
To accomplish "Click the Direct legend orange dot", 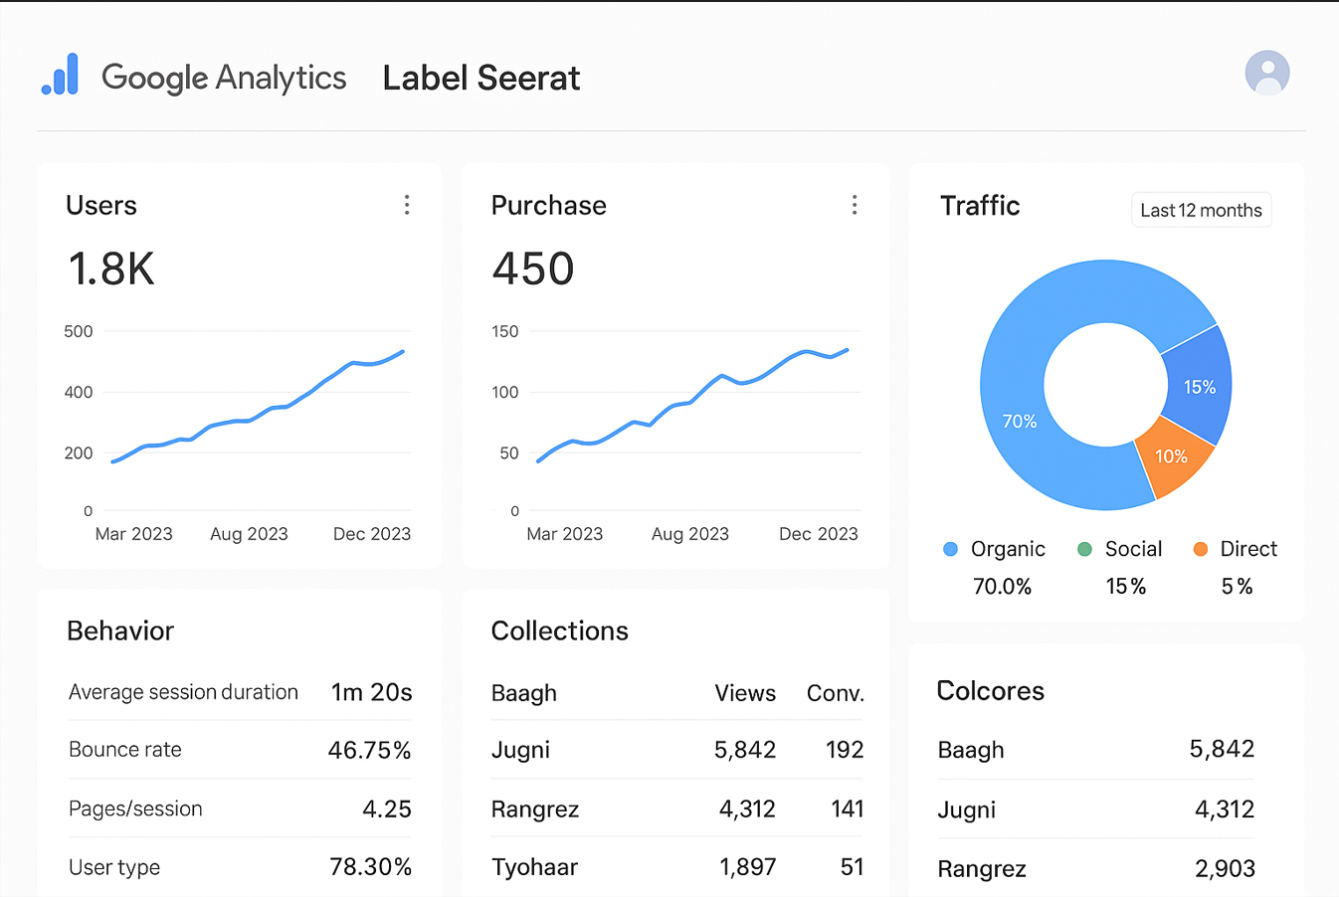I will 1200,549.
